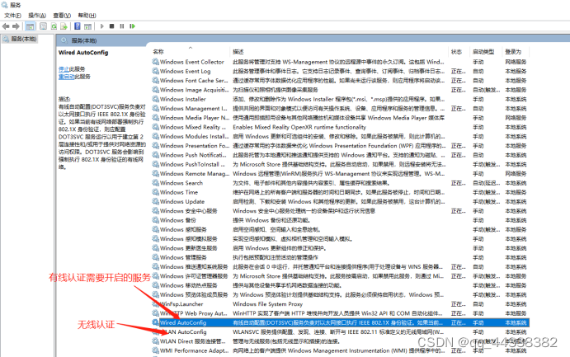570x357 pixels.
Task: Click the gear icon of Windows Update
Action: point(156,201)
